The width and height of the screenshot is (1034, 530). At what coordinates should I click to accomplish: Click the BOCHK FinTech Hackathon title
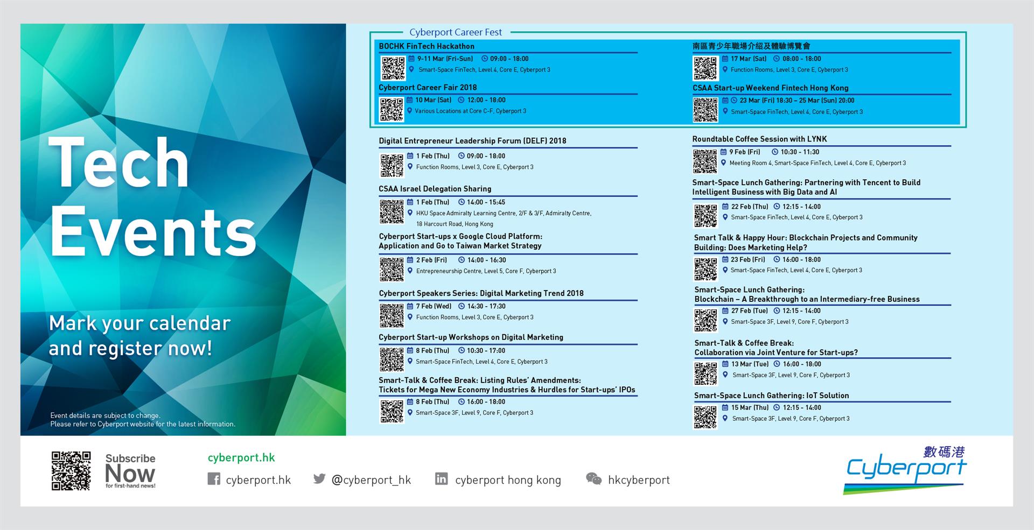427,46
